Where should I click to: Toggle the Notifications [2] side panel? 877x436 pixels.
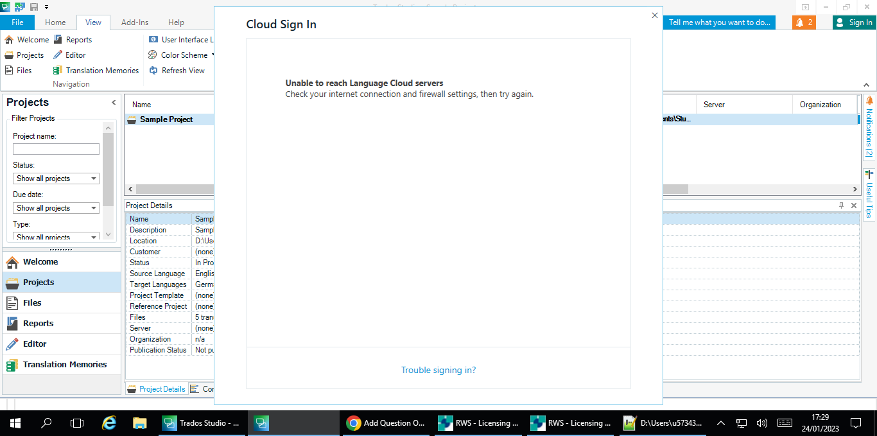tap(868, 126)
